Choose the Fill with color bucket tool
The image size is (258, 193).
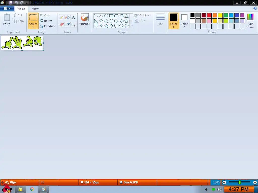68,17
